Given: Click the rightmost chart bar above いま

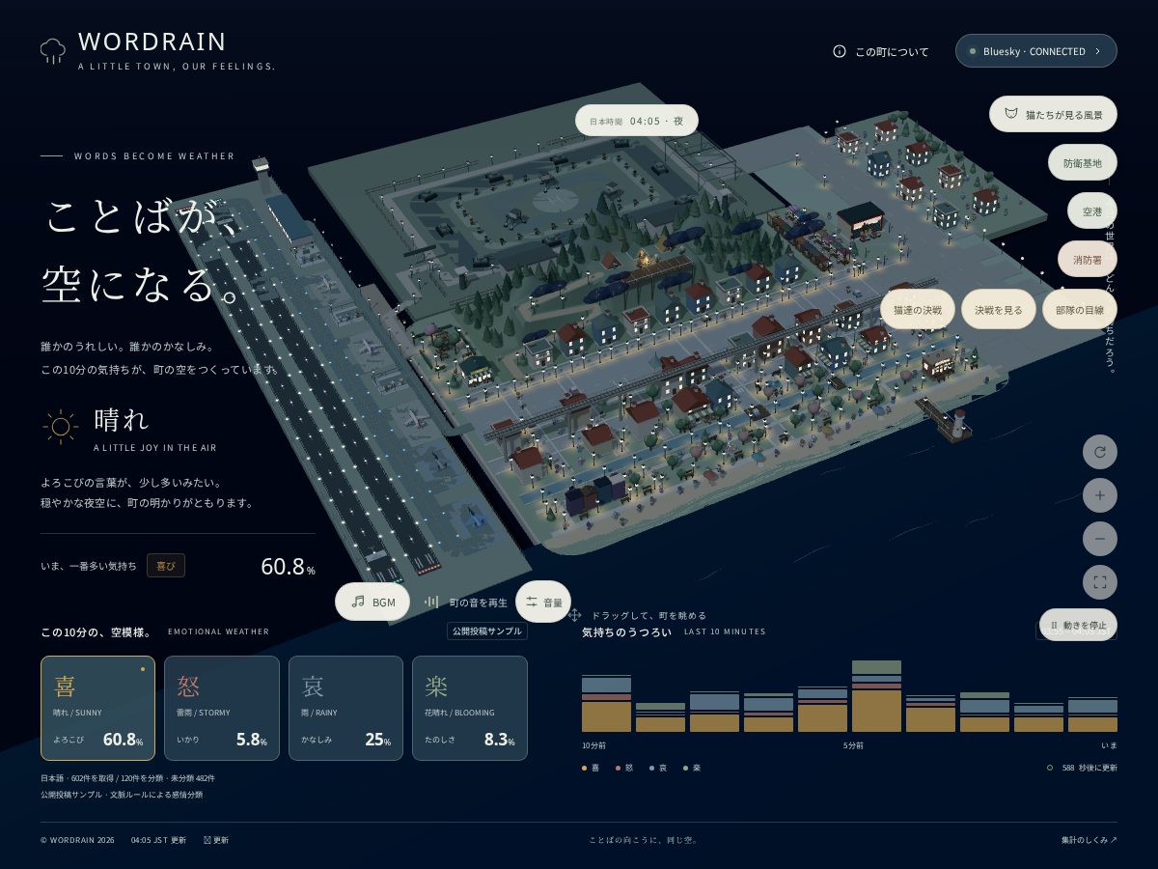Looking at the screenshot, I should point(1092,715).
